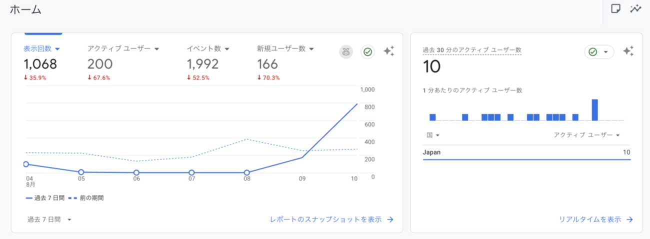Image resolution: width=650 pixels, height=239 pixels.
Task: Click the sparkle insights icon on realtime card
Action: pos(628,51)
